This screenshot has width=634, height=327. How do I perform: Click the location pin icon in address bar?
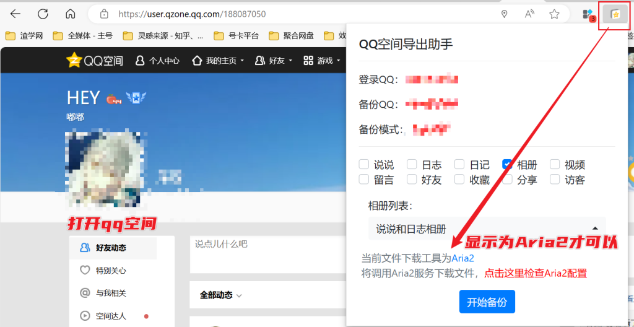504,14
